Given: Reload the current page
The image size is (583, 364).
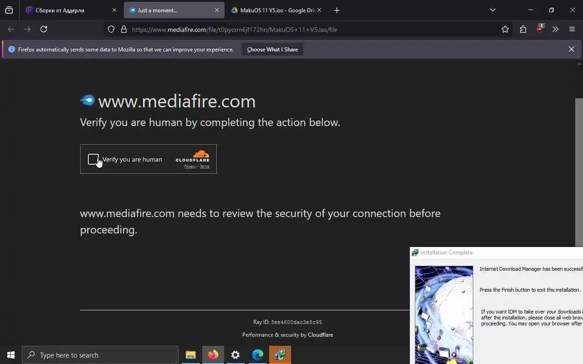Looking at the screenshot, I should pos(44,29).
